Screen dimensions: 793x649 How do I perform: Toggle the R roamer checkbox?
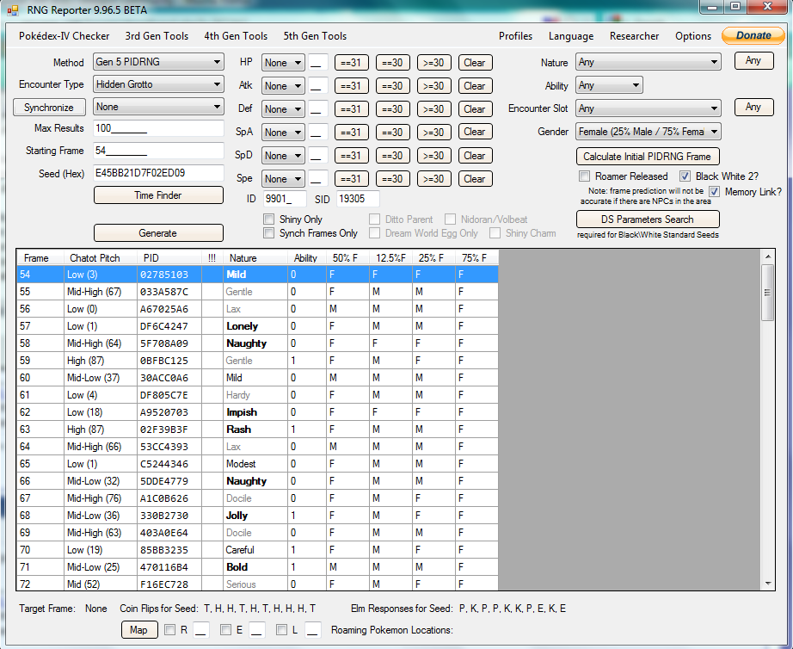tap(170, 630)
